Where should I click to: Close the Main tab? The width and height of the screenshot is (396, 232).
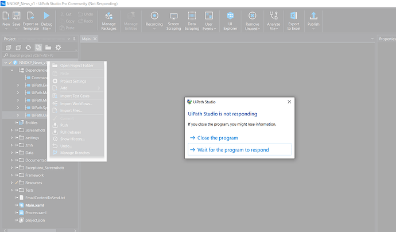pyautogui.click(x=95, y=38)
